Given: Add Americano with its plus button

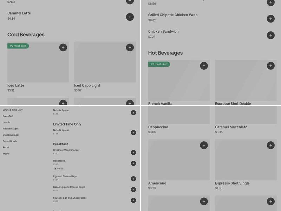Looking at the screenshot, I should tap(204, 145).
